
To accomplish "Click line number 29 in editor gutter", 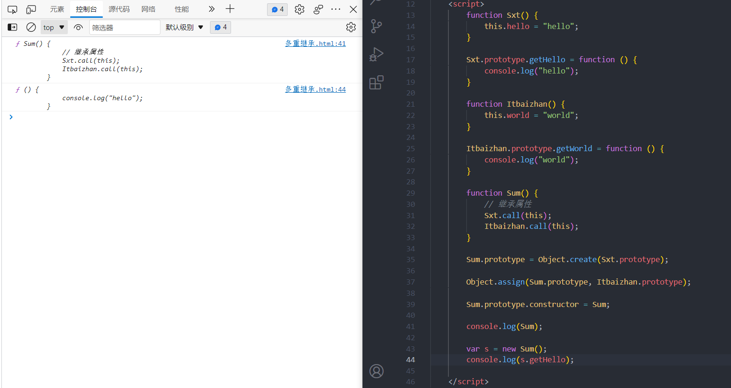I will (410, 193).
